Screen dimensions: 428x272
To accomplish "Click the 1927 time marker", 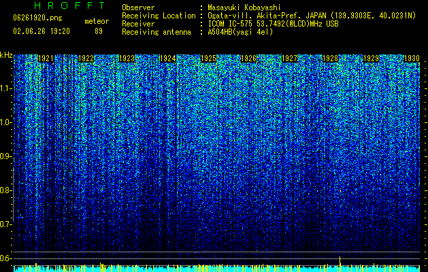I will click(290, 58).
